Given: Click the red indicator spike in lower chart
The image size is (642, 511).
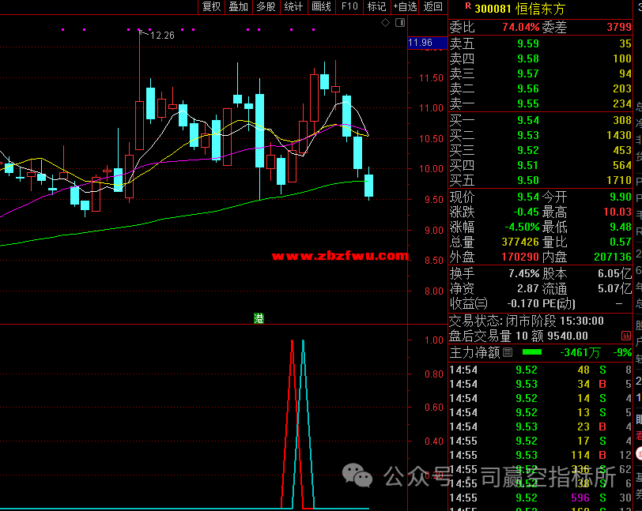Looking at the screenshot, I should pyautogui.click(x=292, y=424).
